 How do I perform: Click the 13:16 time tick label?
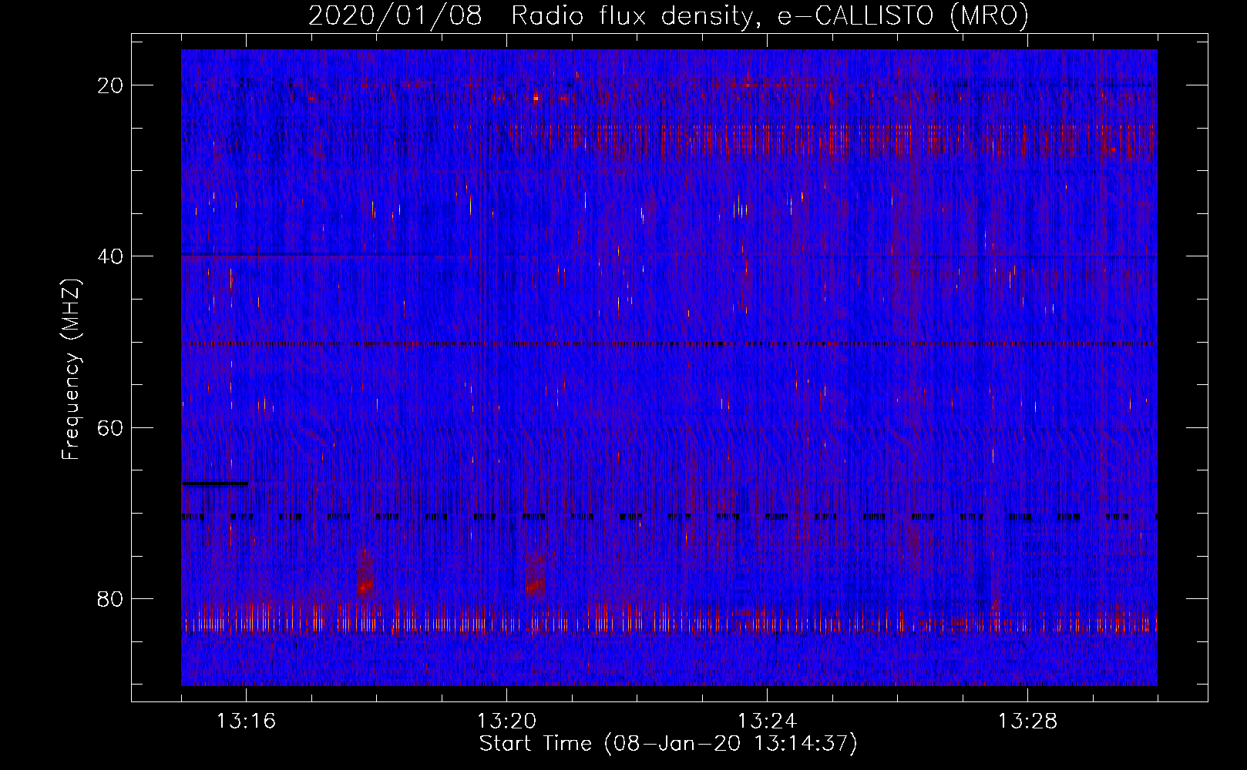click(x=246, y=721)
